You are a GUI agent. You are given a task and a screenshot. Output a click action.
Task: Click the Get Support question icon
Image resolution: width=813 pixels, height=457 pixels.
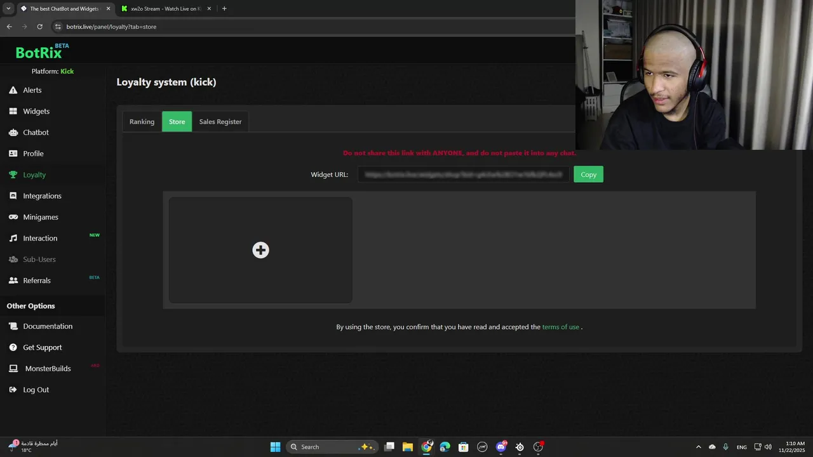(x=13, y=347)
